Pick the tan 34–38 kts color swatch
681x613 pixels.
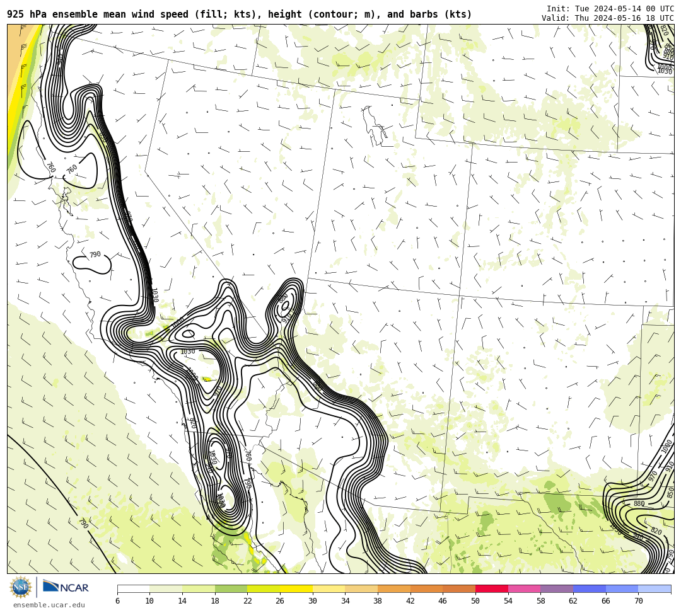361,588
